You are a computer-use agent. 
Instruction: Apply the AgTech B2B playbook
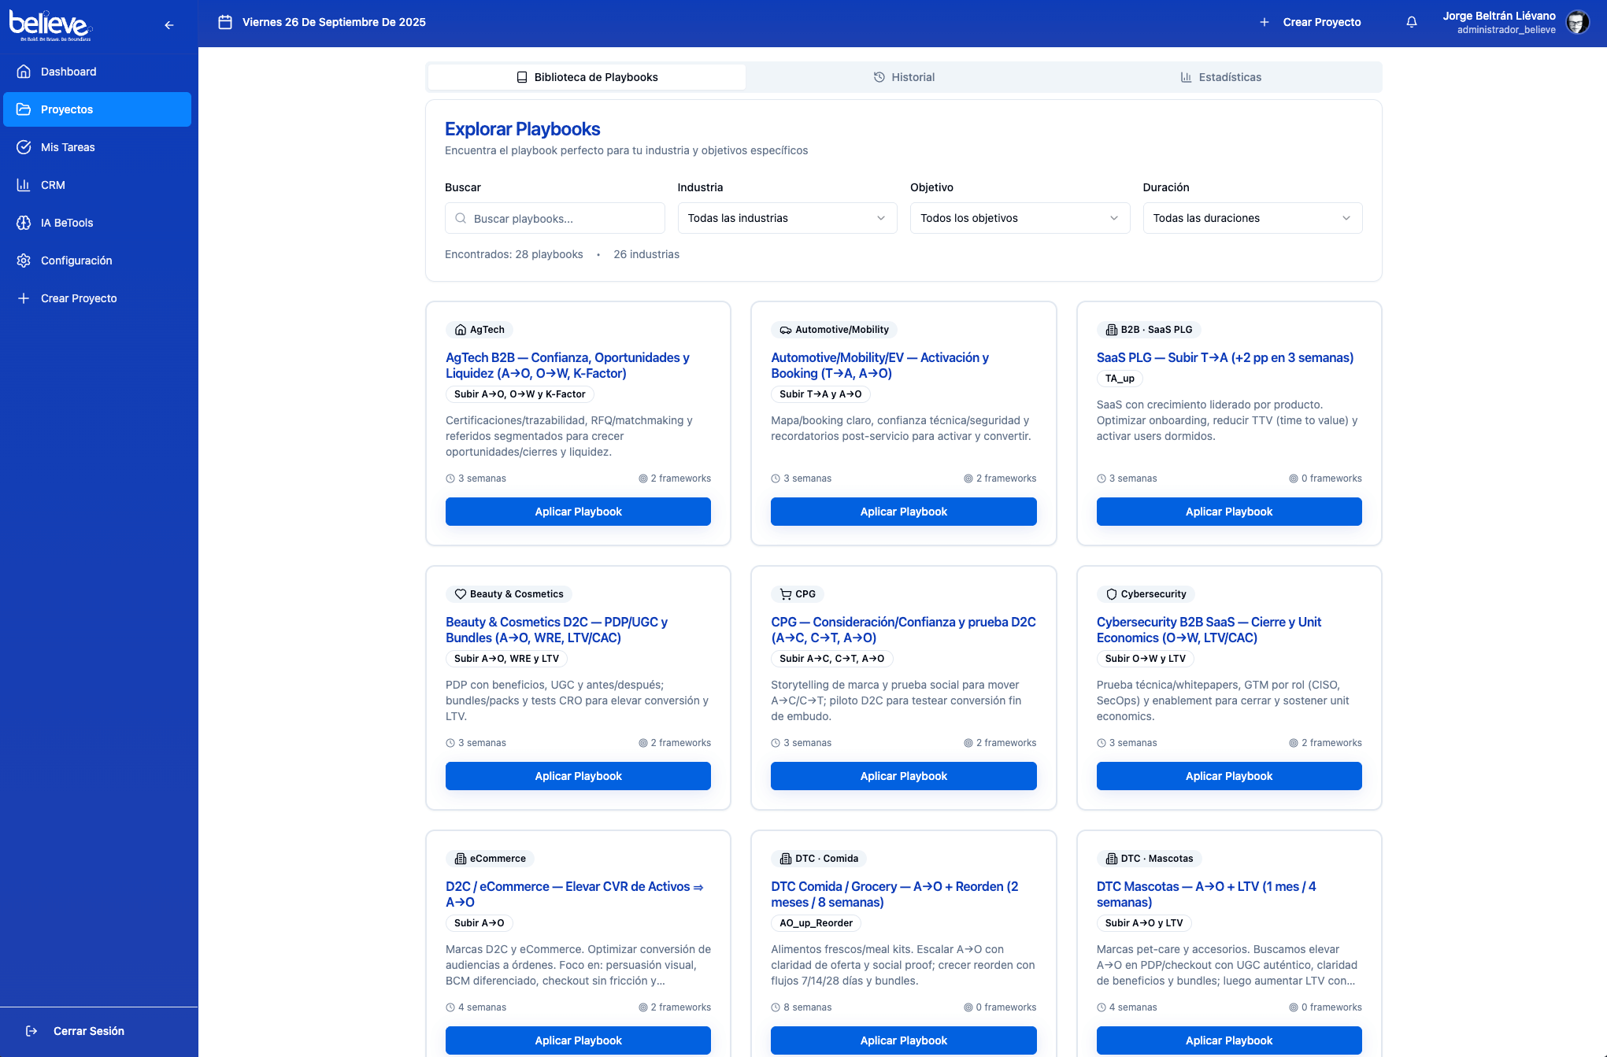[x=578, y=512]
